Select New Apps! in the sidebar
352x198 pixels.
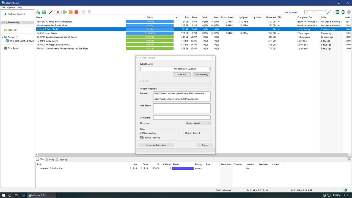[13, 48]
